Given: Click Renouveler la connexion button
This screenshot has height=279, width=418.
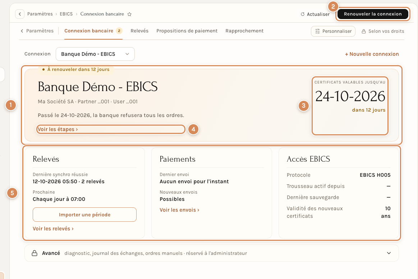Looking at the screenshot, I should [x=373, y=14].
